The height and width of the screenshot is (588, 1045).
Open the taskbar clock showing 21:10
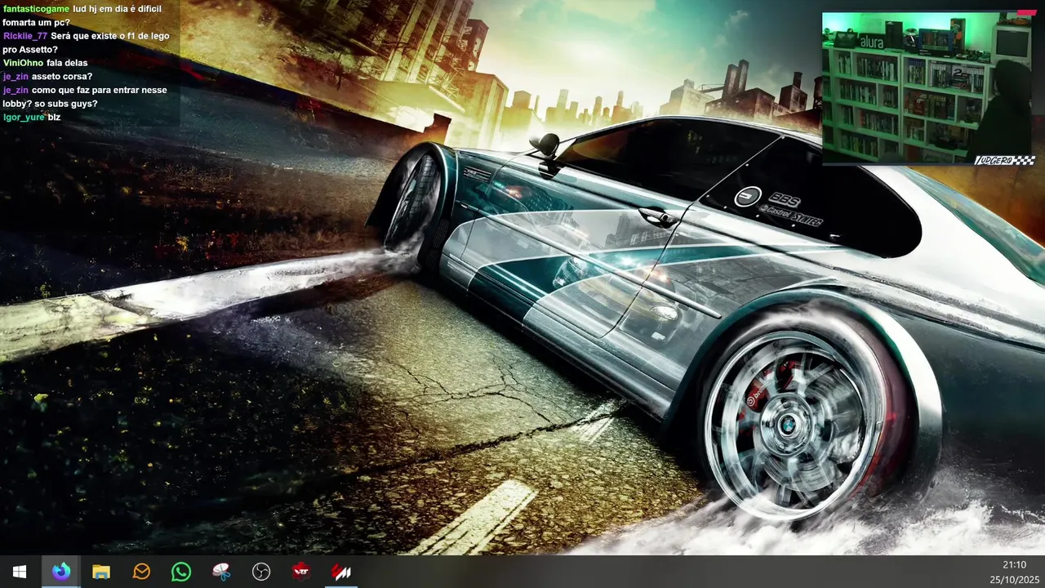(x=1014, y=564)
